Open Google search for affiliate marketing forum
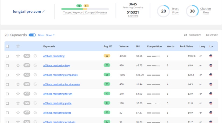 35,94
